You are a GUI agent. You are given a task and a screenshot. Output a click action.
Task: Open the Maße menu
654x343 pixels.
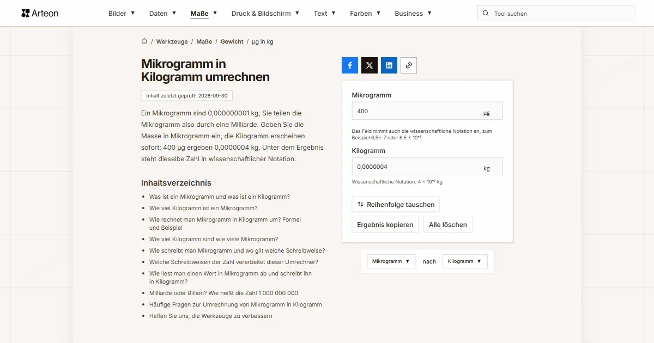[x=204, y=14]
